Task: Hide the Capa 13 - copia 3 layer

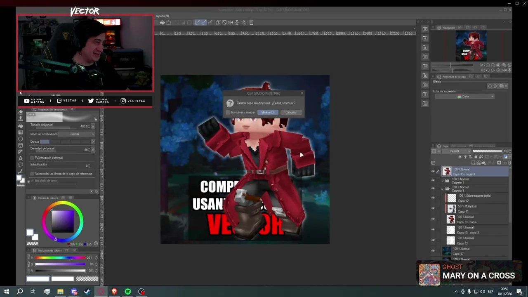Action: (433, 171)
